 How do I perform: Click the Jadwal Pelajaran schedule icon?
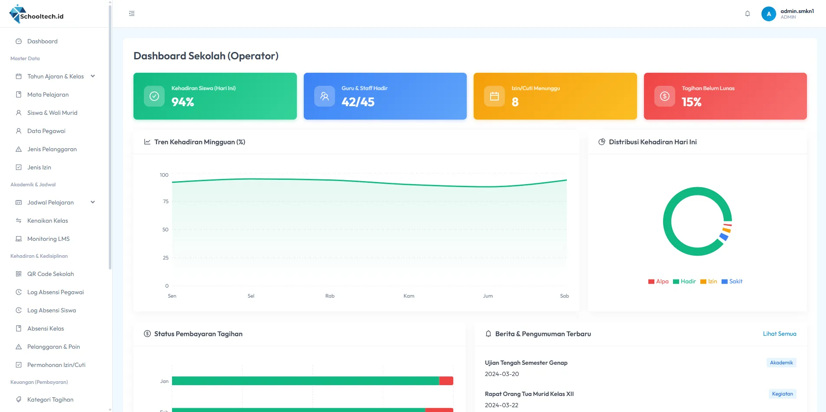click(19, 203)
